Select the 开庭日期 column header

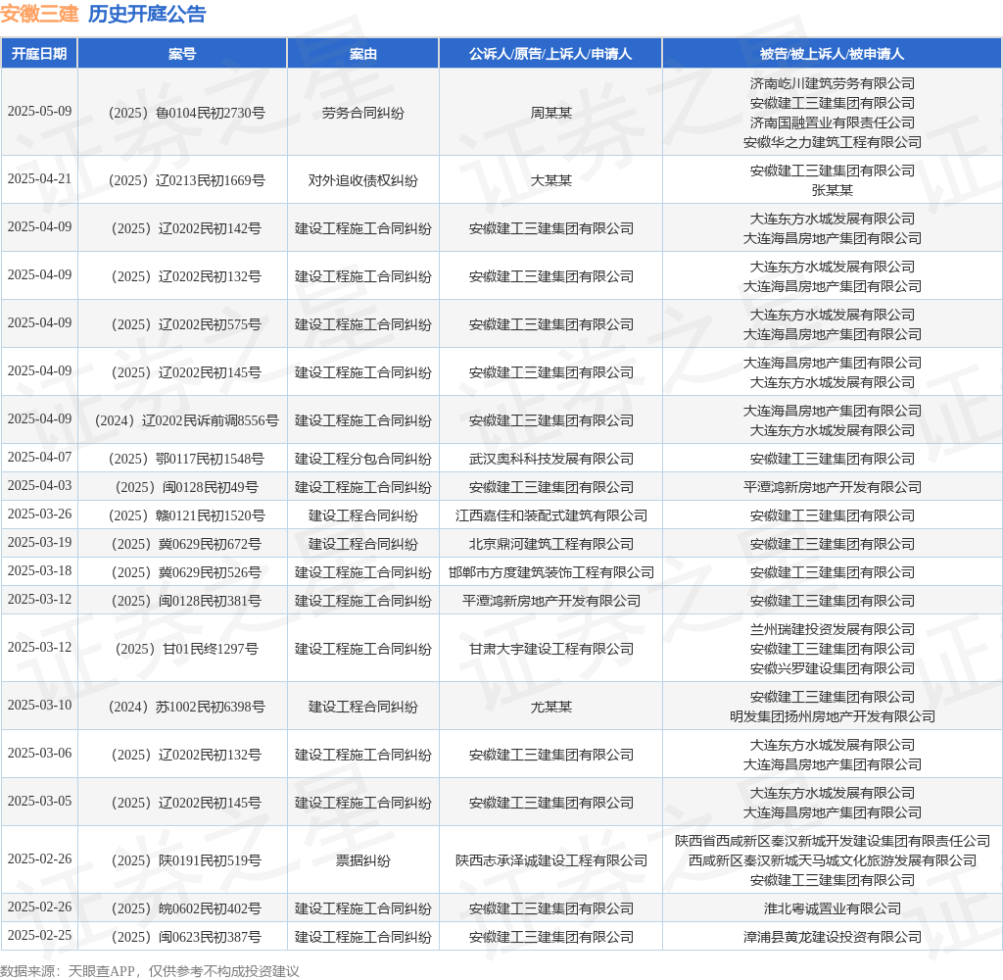[39, 54]
